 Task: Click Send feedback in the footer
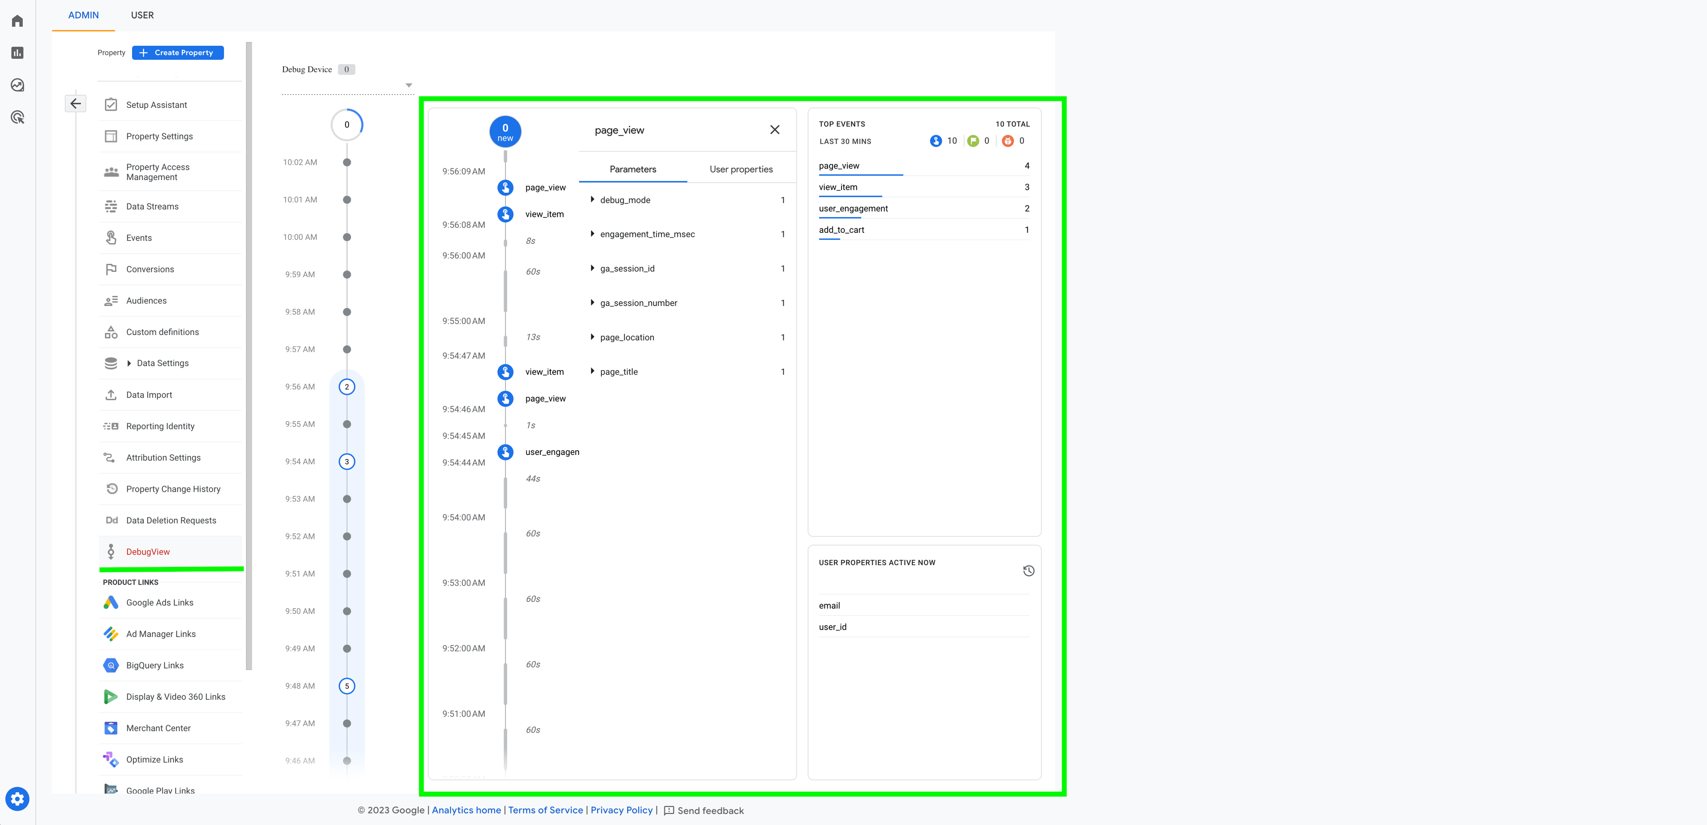pos(704,811)
